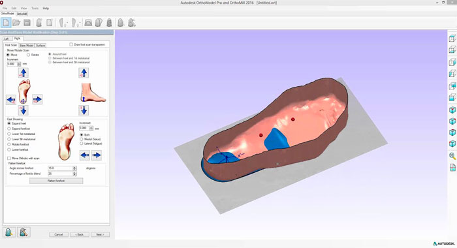Click the Percentage of foot to blend spinner
Viewport: 457px width, 248px height.
click(74, 174)
